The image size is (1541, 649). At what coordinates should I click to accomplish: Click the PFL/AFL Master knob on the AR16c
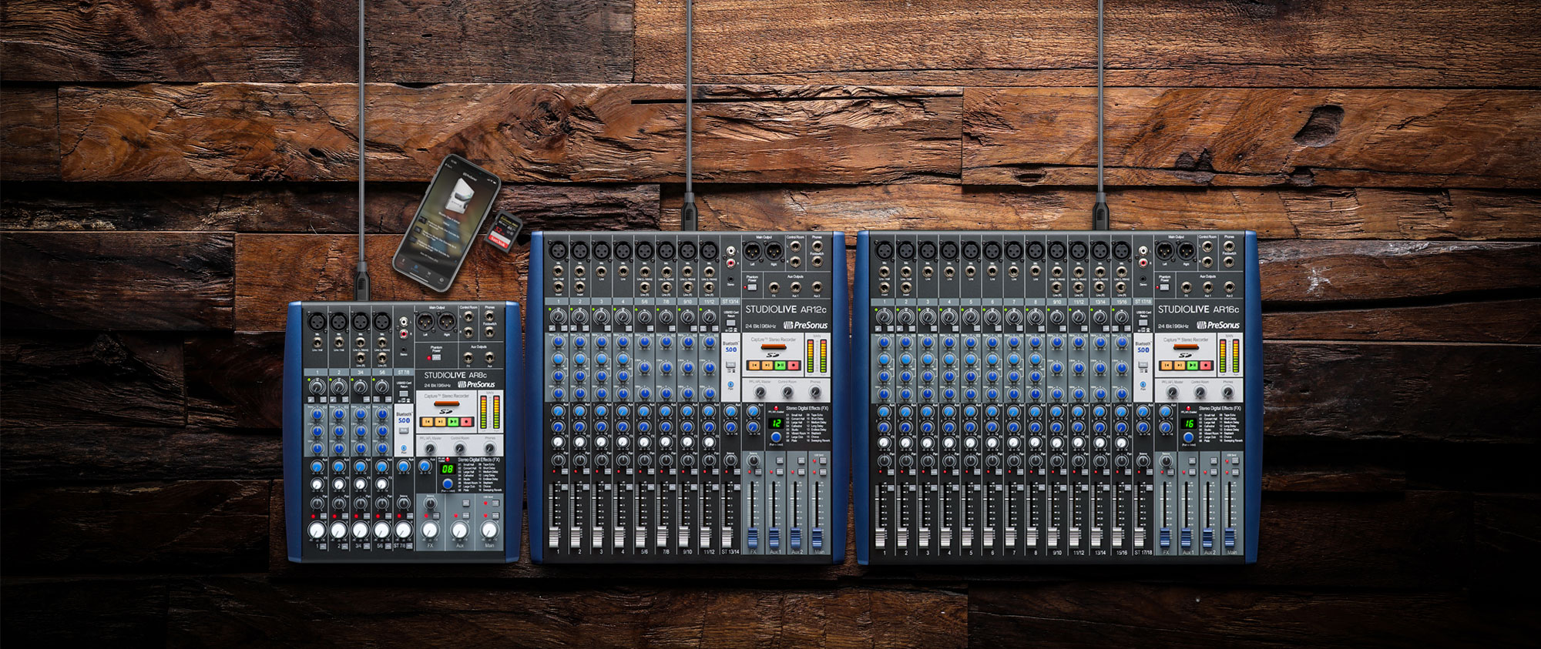(1172, 393)
